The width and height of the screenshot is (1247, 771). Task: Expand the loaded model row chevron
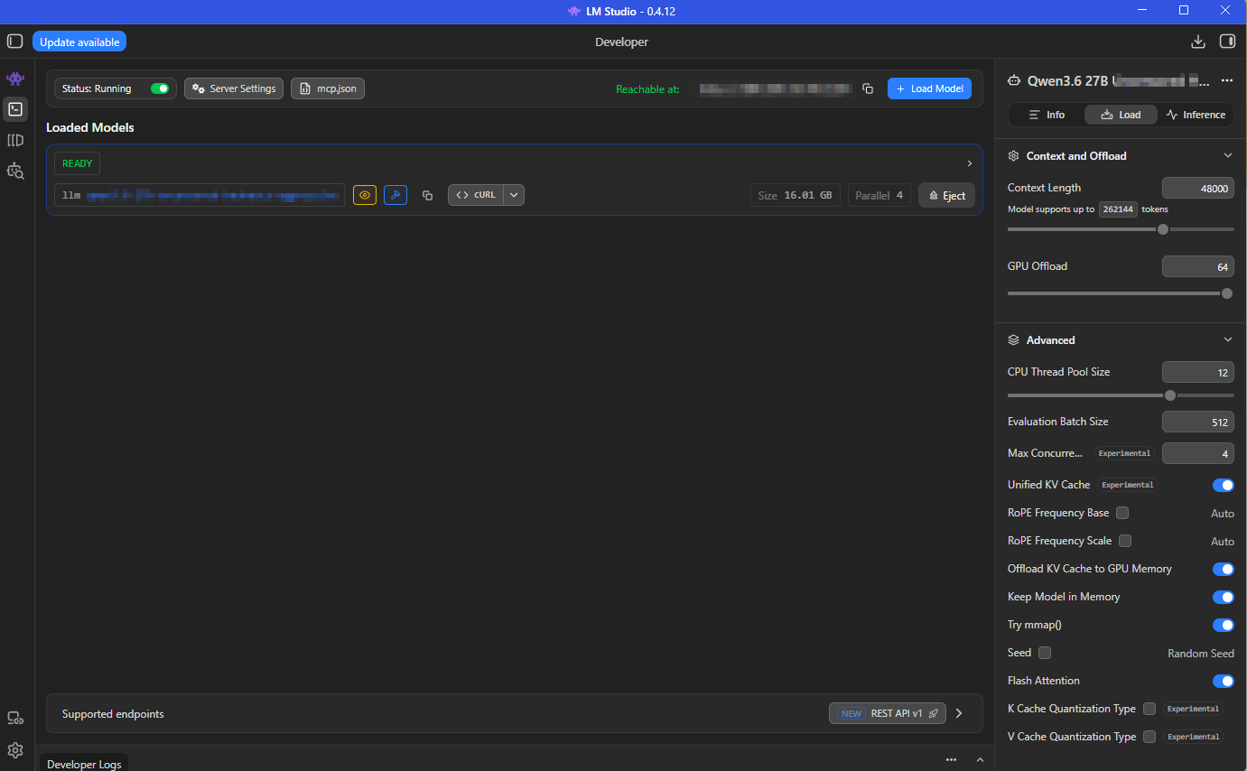[970, 163]
